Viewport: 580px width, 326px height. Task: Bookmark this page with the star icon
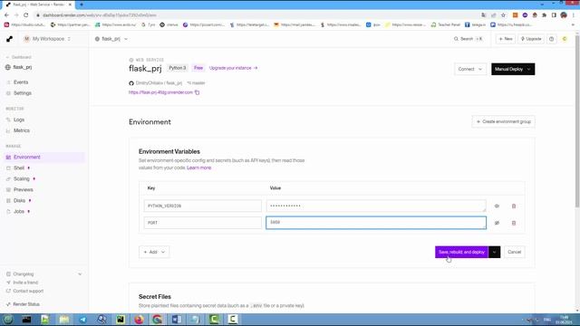click(503, 15)
